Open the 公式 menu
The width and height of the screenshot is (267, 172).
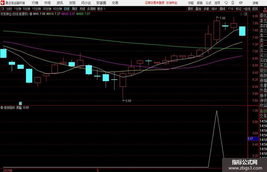click(x=209, y=3)
